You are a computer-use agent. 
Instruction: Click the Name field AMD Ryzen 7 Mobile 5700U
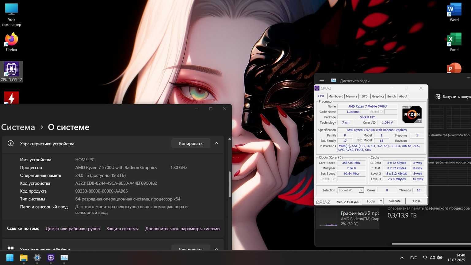point(367,106)
